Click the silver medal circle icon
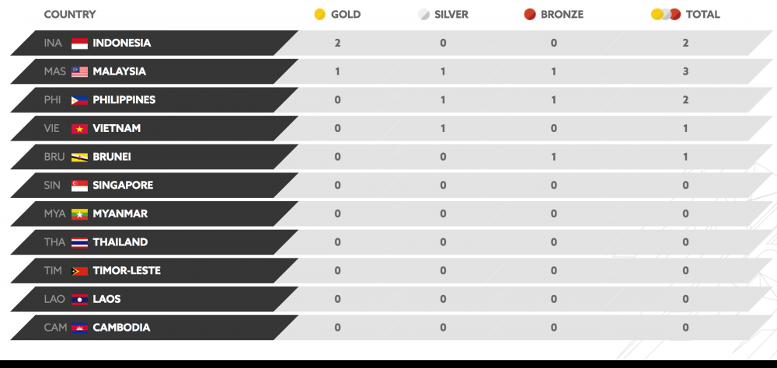This screenshot has width=777, height=368. click(423, 15)
